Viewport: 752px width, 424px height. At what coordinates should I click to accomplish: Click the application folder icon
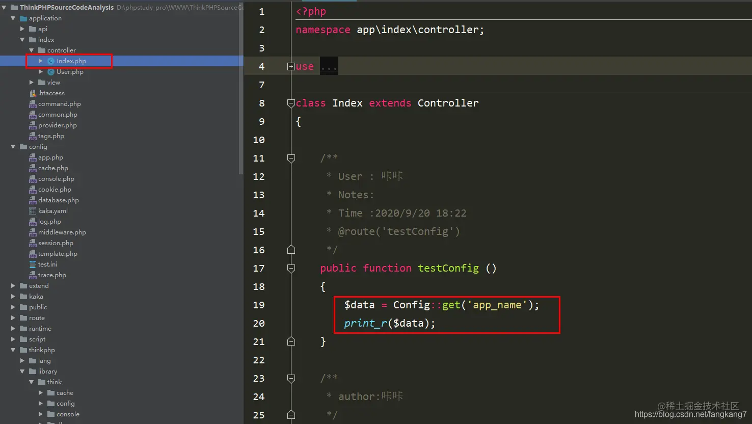point(23,18)
